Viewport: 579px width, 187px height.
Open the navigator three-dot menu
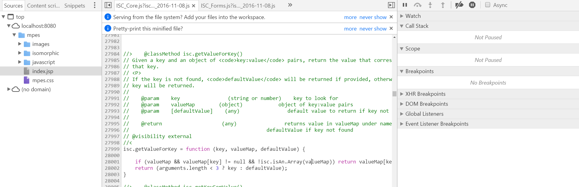[95, 5]
